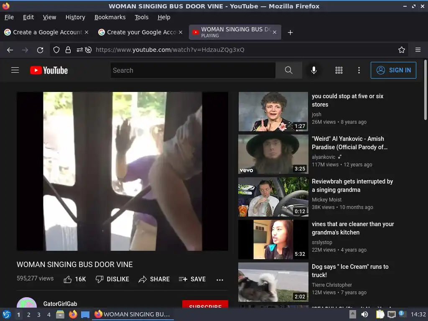This screenshot has width=428, height=321.
Task: Click the autoplay blocked icon
Action: (88, 50)
